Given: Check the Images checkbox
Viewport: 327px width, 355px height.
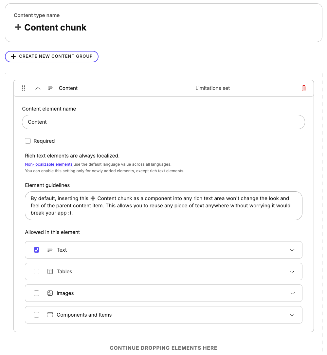Looking at the screenshot, I should [36, 293].
